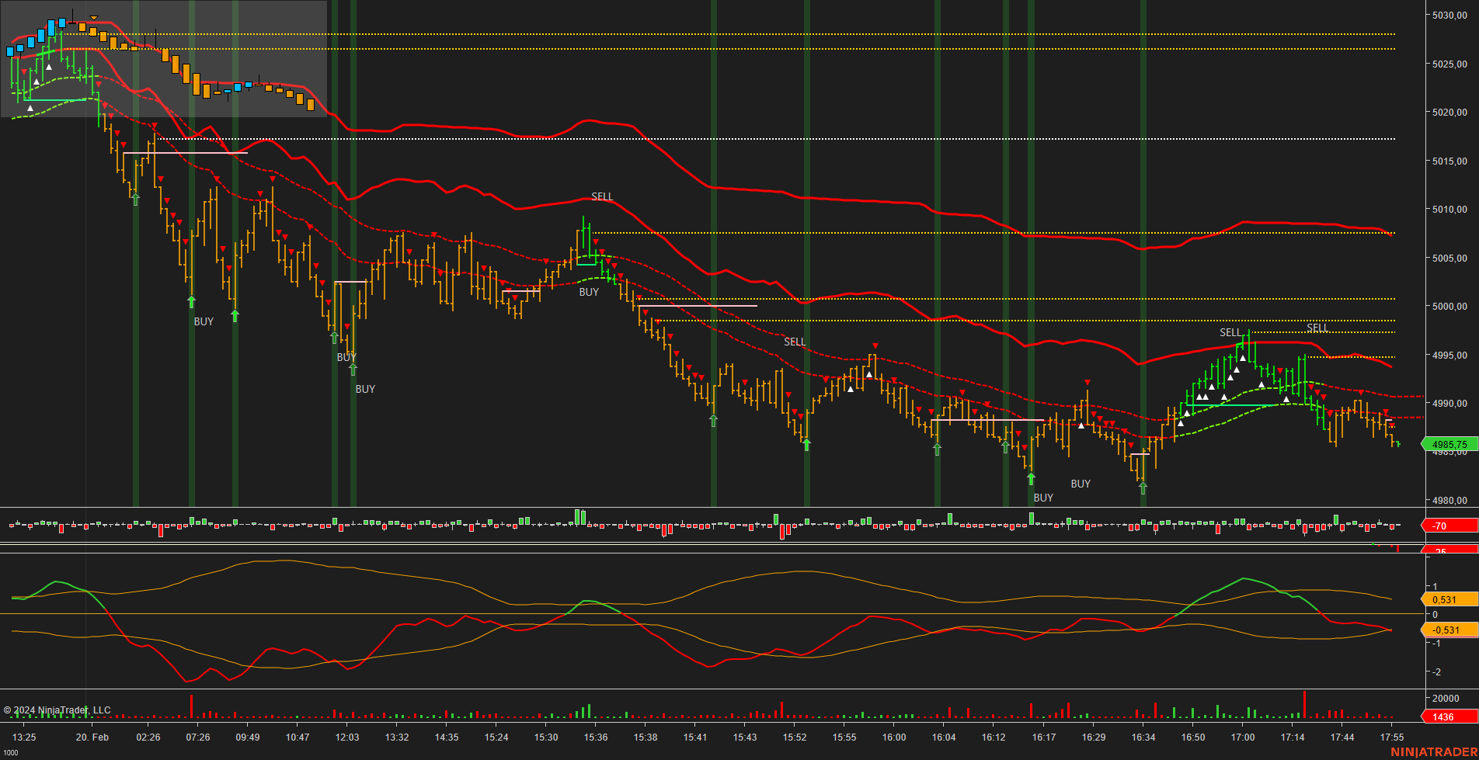This screenshot has width=1479, height=760.
Task: Click the 16:50 time axis label
Action: point(1193,737)
